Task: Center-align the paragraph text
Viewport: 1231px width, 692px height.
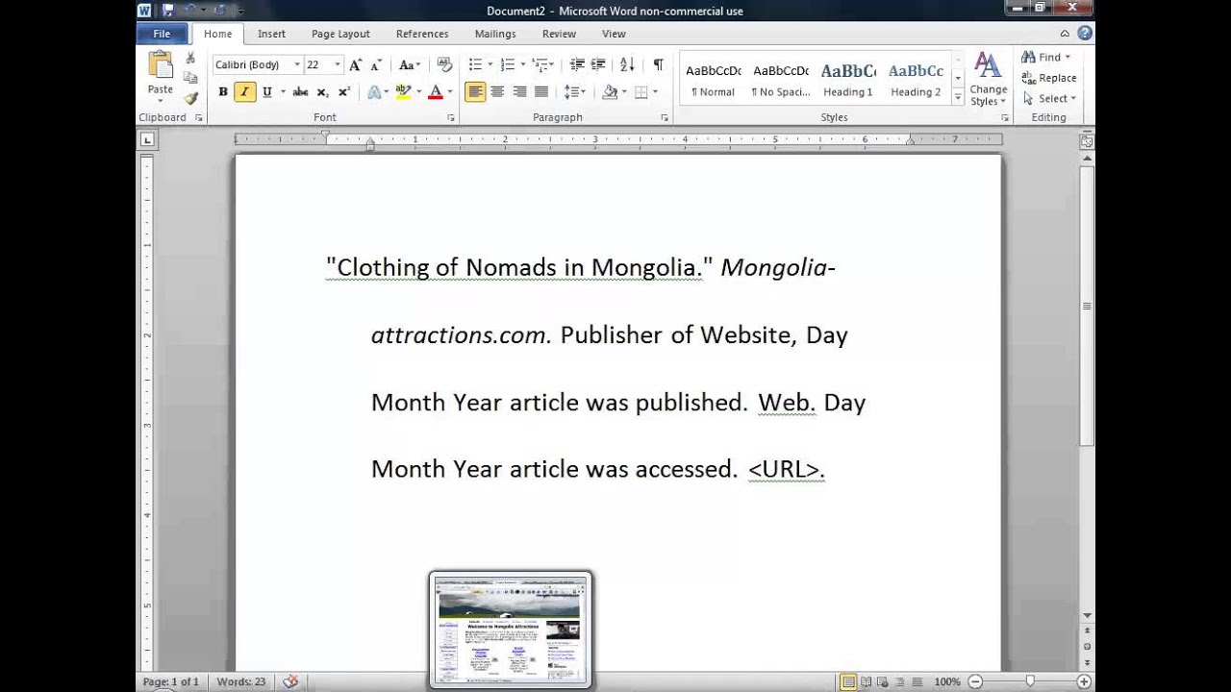Action: pyautogui.click(x=497, y=92)
